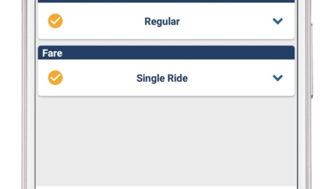335x189 pixels.
Task: Click the Fare section header text
Action: point(52,53)
